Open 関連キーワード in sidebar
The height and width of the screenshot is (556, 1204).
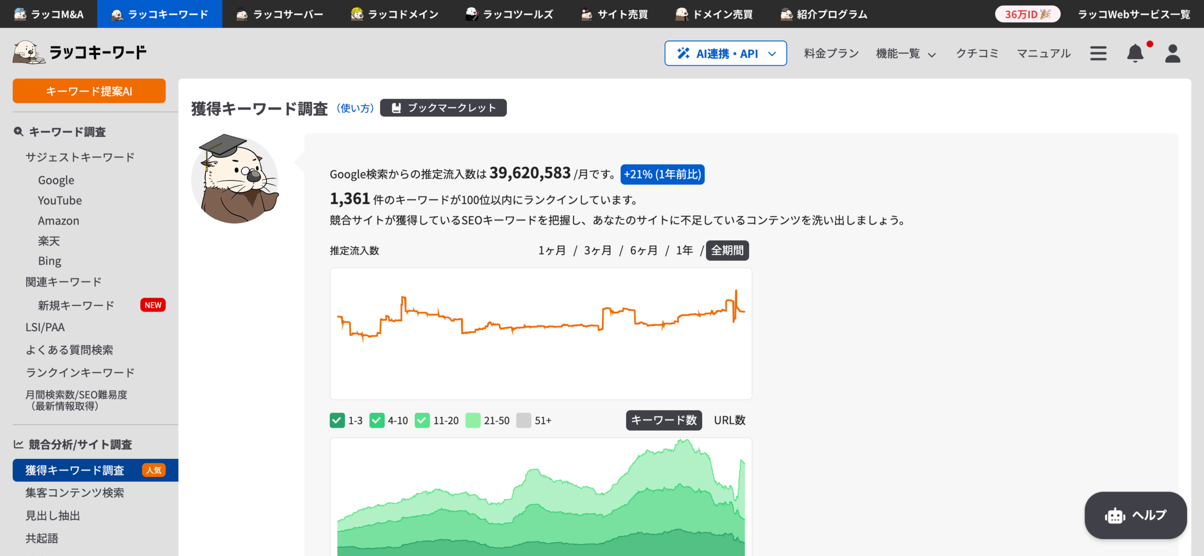[63, 282]
